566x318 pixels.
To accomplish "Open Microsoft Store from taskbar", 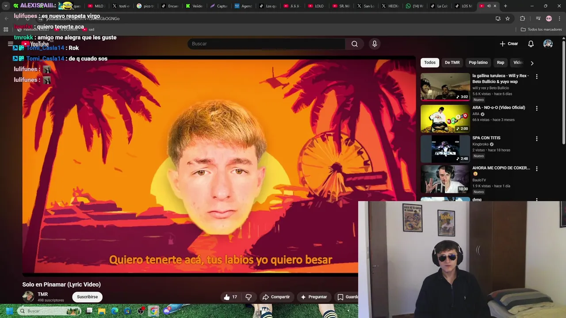I will pyautogui.click(x=127, y=311).
